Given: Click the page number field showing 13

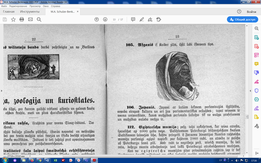Looking at the screenshot, I should (x=114, y=20).
